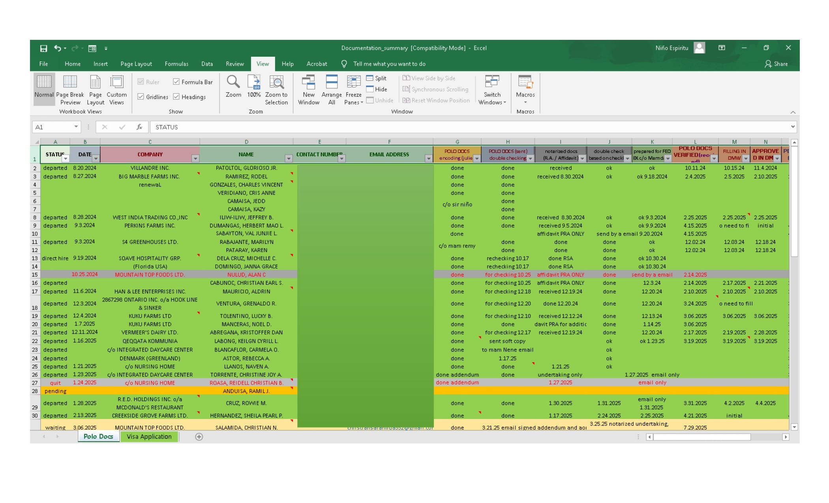Open the Name Box dropdown arrow
Screen dimensions: 829x503
tap(76, 127)
